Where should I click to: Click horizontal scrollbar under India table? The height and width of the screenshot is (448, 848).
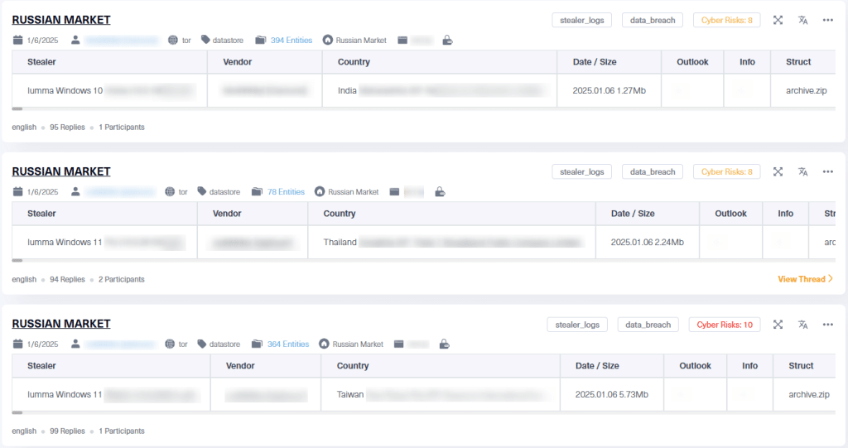pyautogui.click(x=17, y=108)
